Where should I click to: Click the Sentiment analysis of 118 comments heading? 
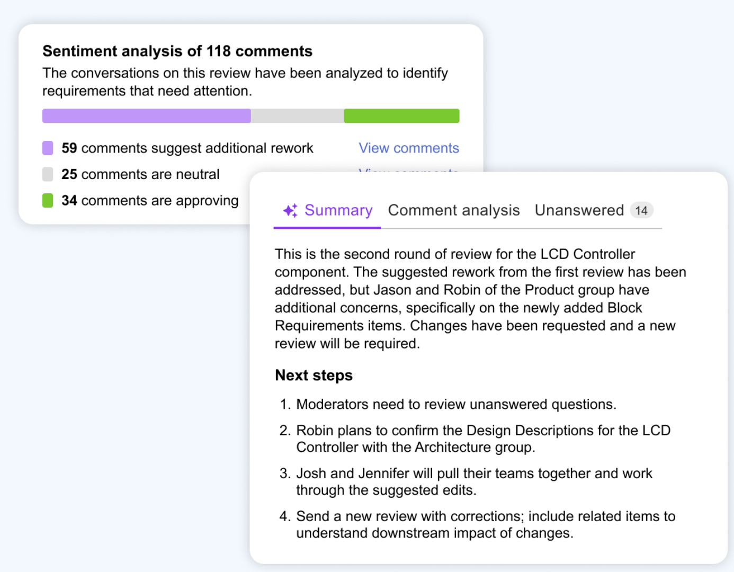click(177, 51)
